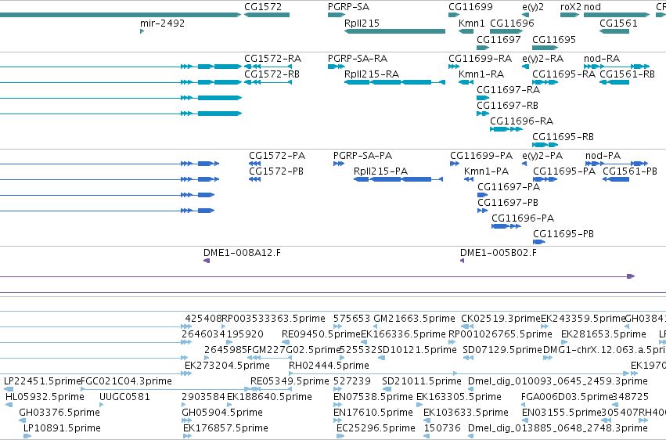Select protein Kmn1-PA
The image size is (666, 440).
coord(486,171)
